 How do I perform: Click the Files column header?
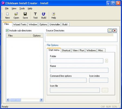point(18,35)
